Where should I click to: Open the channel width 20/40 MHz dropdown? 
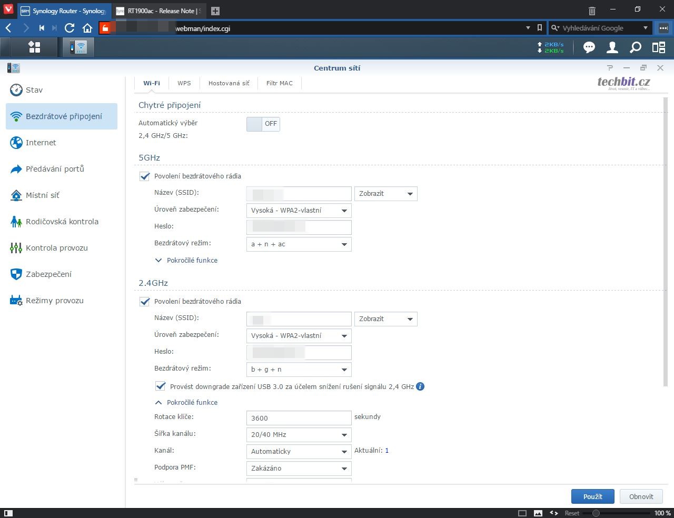click(x=299, y=435)
